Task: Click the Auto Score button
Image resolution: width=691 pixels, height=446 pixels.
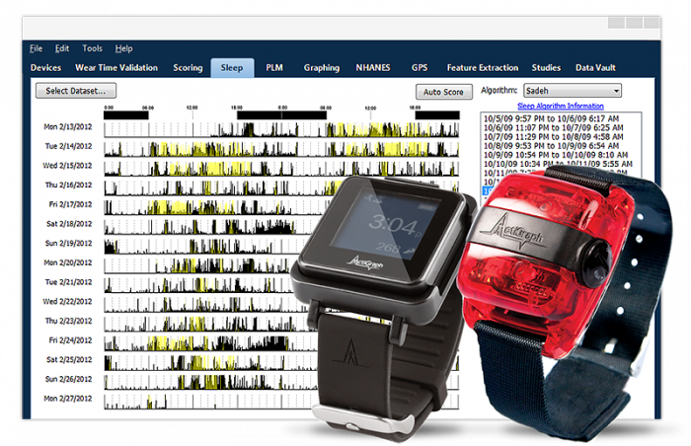Action: (x=444, y=92)
